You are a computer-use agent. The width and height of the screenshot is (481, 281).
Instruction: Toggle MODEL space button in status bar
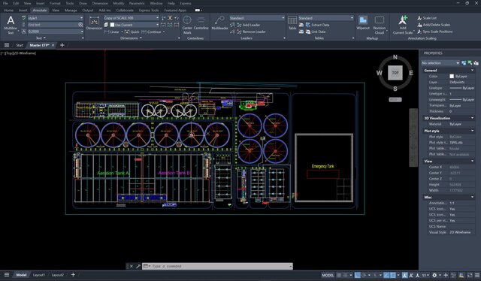tap(328, 275)
